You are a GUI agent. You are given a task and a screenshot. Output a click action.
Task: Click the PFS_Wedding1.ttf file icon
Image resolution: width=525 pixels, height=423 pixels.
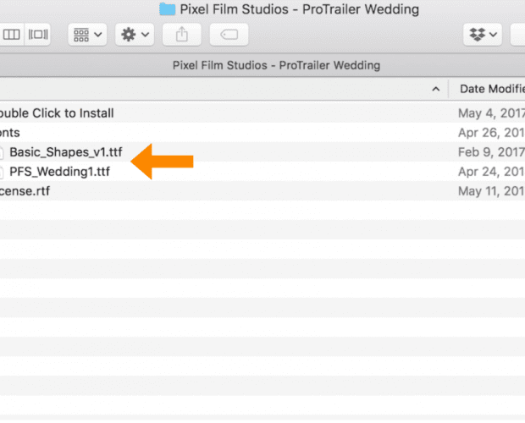[x=2, y=172]
